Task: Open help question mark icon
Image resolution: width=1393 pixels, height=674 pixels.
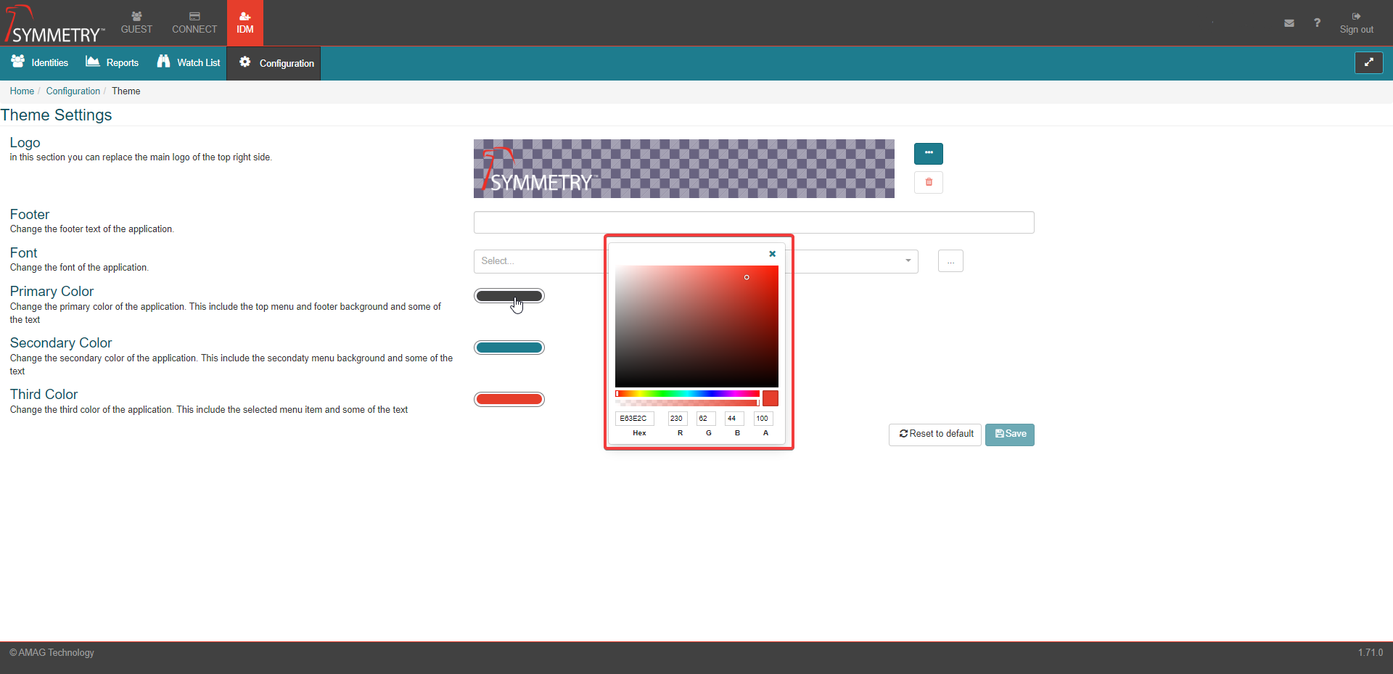Action: (x=1317, y=22)
